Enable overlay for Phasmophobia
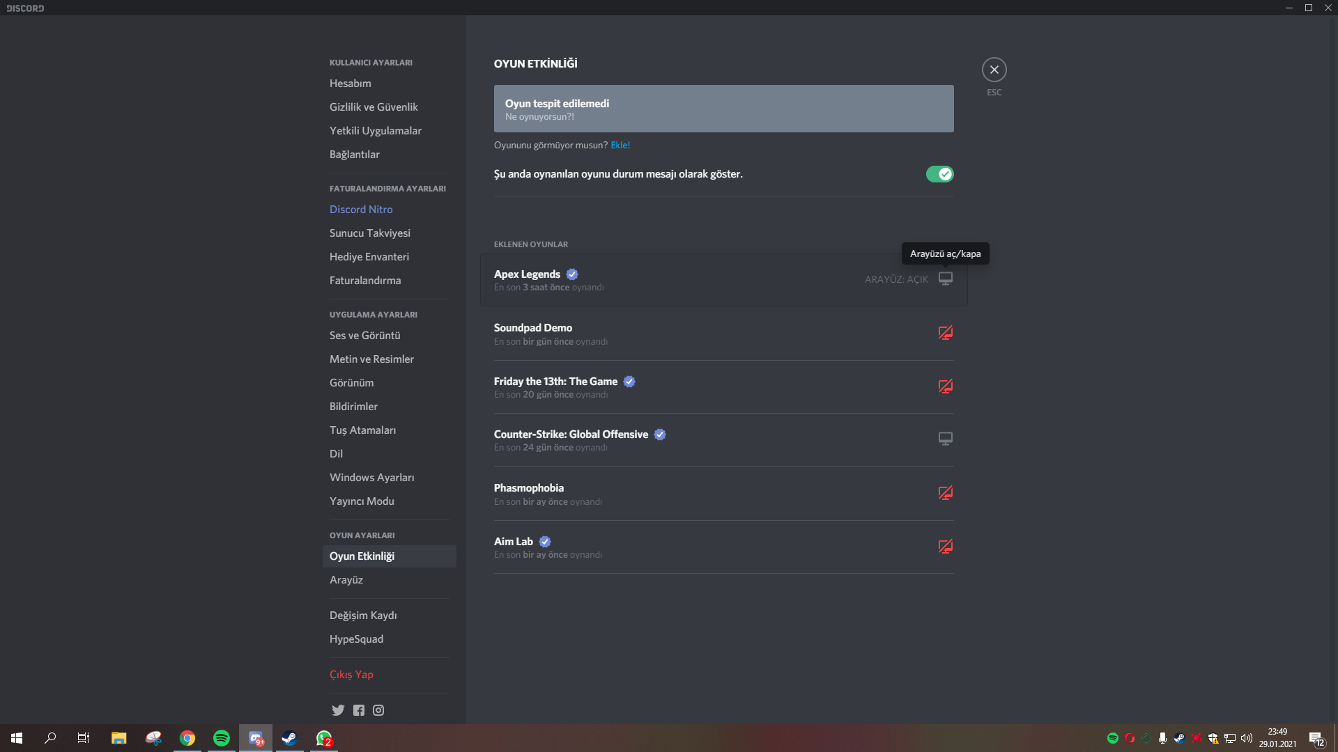Image resolution: width=1338 pixels, height=752 pixels. (x=946, y=493)
